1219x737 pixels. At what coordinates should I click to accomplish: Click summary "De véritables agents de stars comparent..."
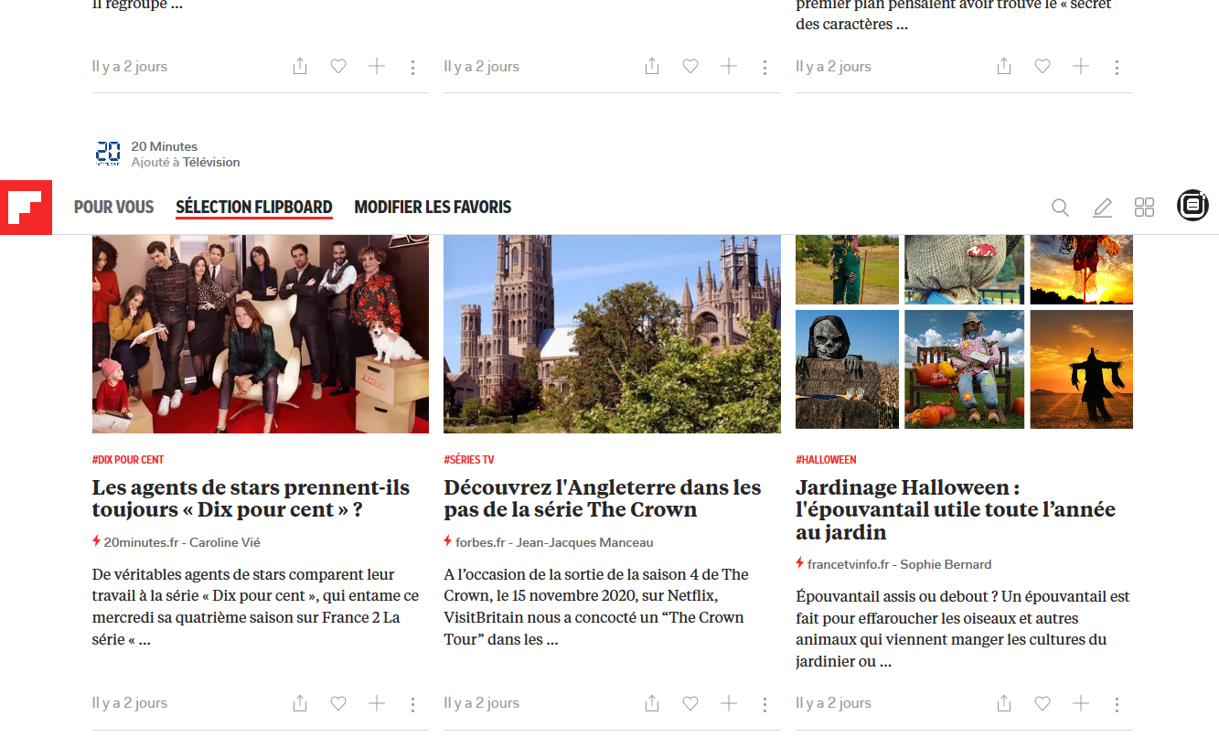pyautogui.click(x=256, y=607)
